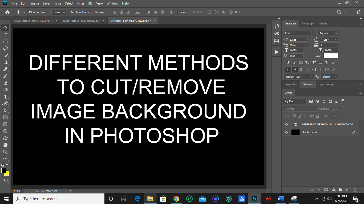The height and width of the screenshot is (204, 364).
Task: Select the Eraser tool
Action: tap(5, 83)
